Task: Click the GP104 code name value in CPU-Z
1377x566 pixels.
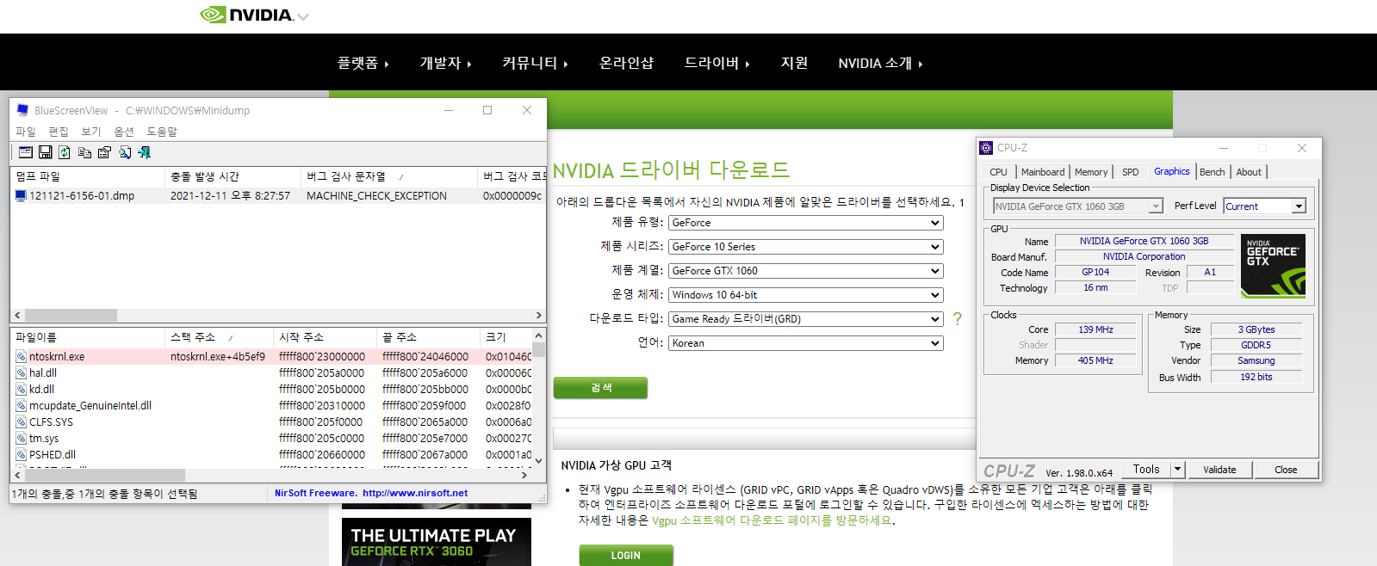Action: pos(1095,272)
